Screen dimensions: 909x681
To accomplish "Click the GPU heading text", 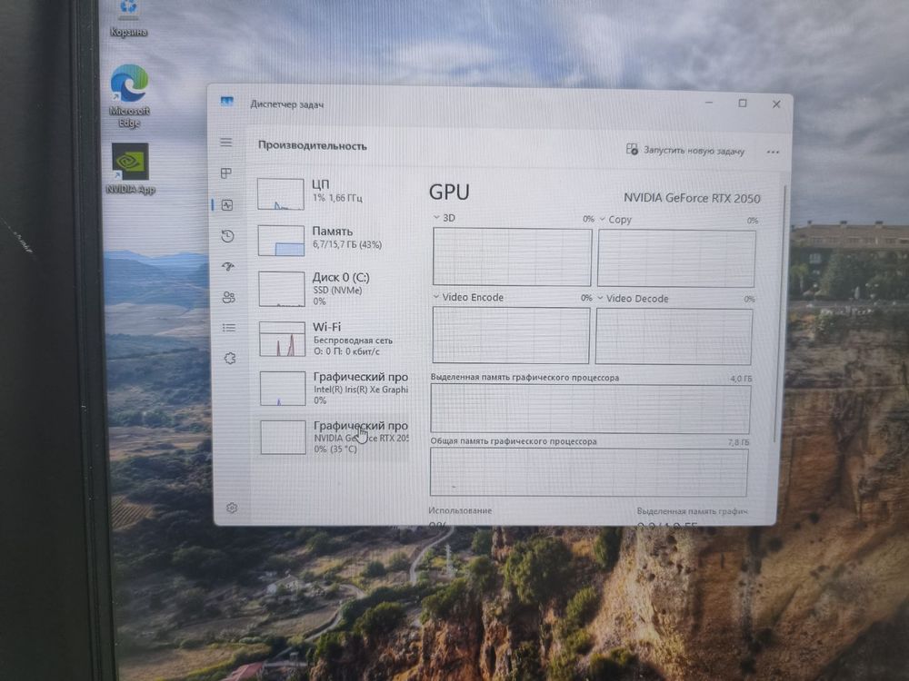I will pyautogui.click(x=449, y=192).
